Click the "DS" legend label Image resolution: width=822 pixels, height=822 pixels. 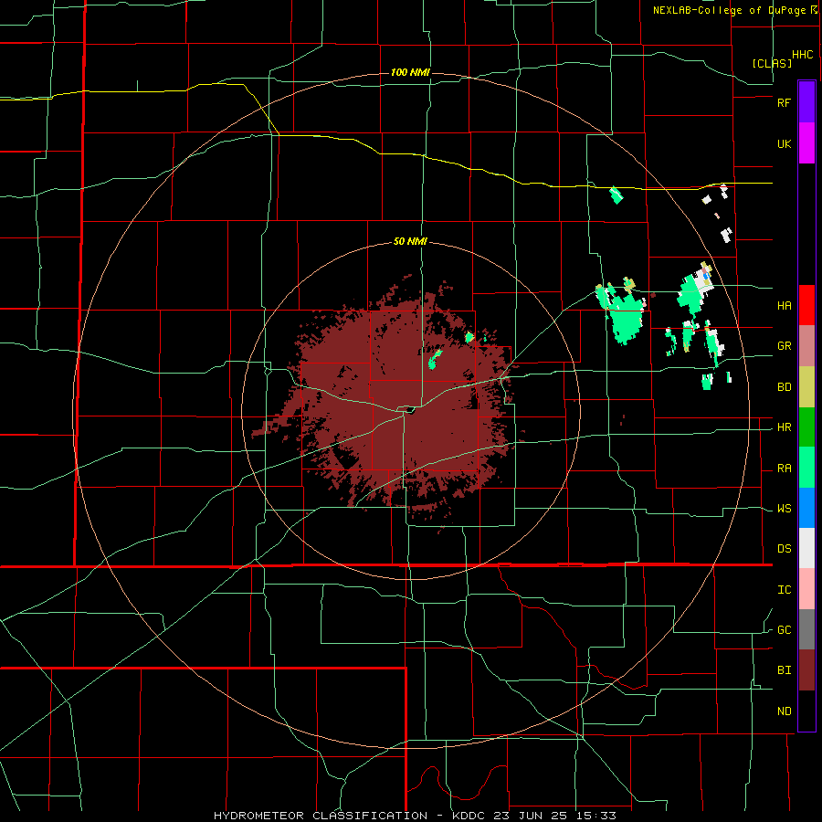(x=785, y=548)
